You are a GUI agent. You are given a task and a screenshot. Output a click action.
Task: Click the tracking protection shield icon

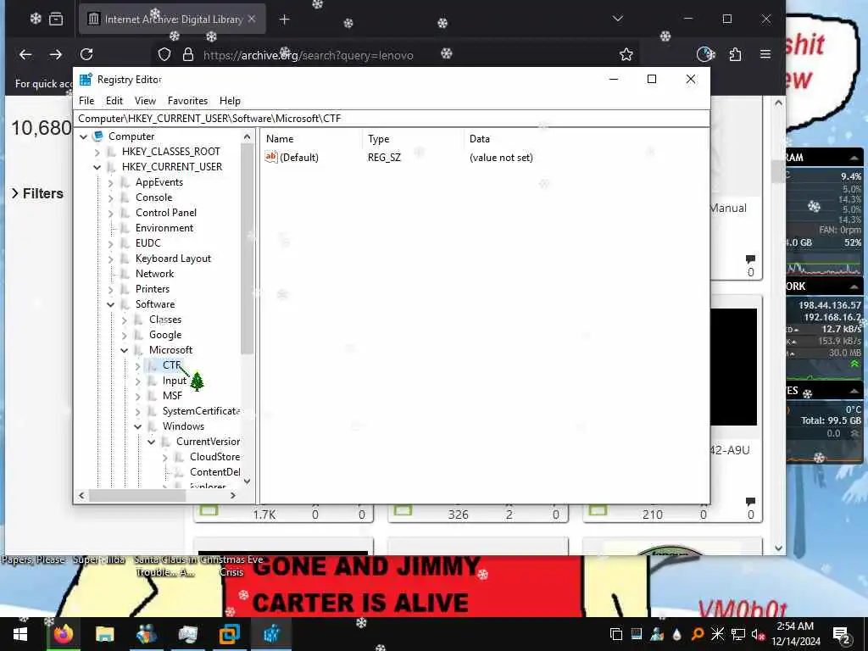coord(164,55)
